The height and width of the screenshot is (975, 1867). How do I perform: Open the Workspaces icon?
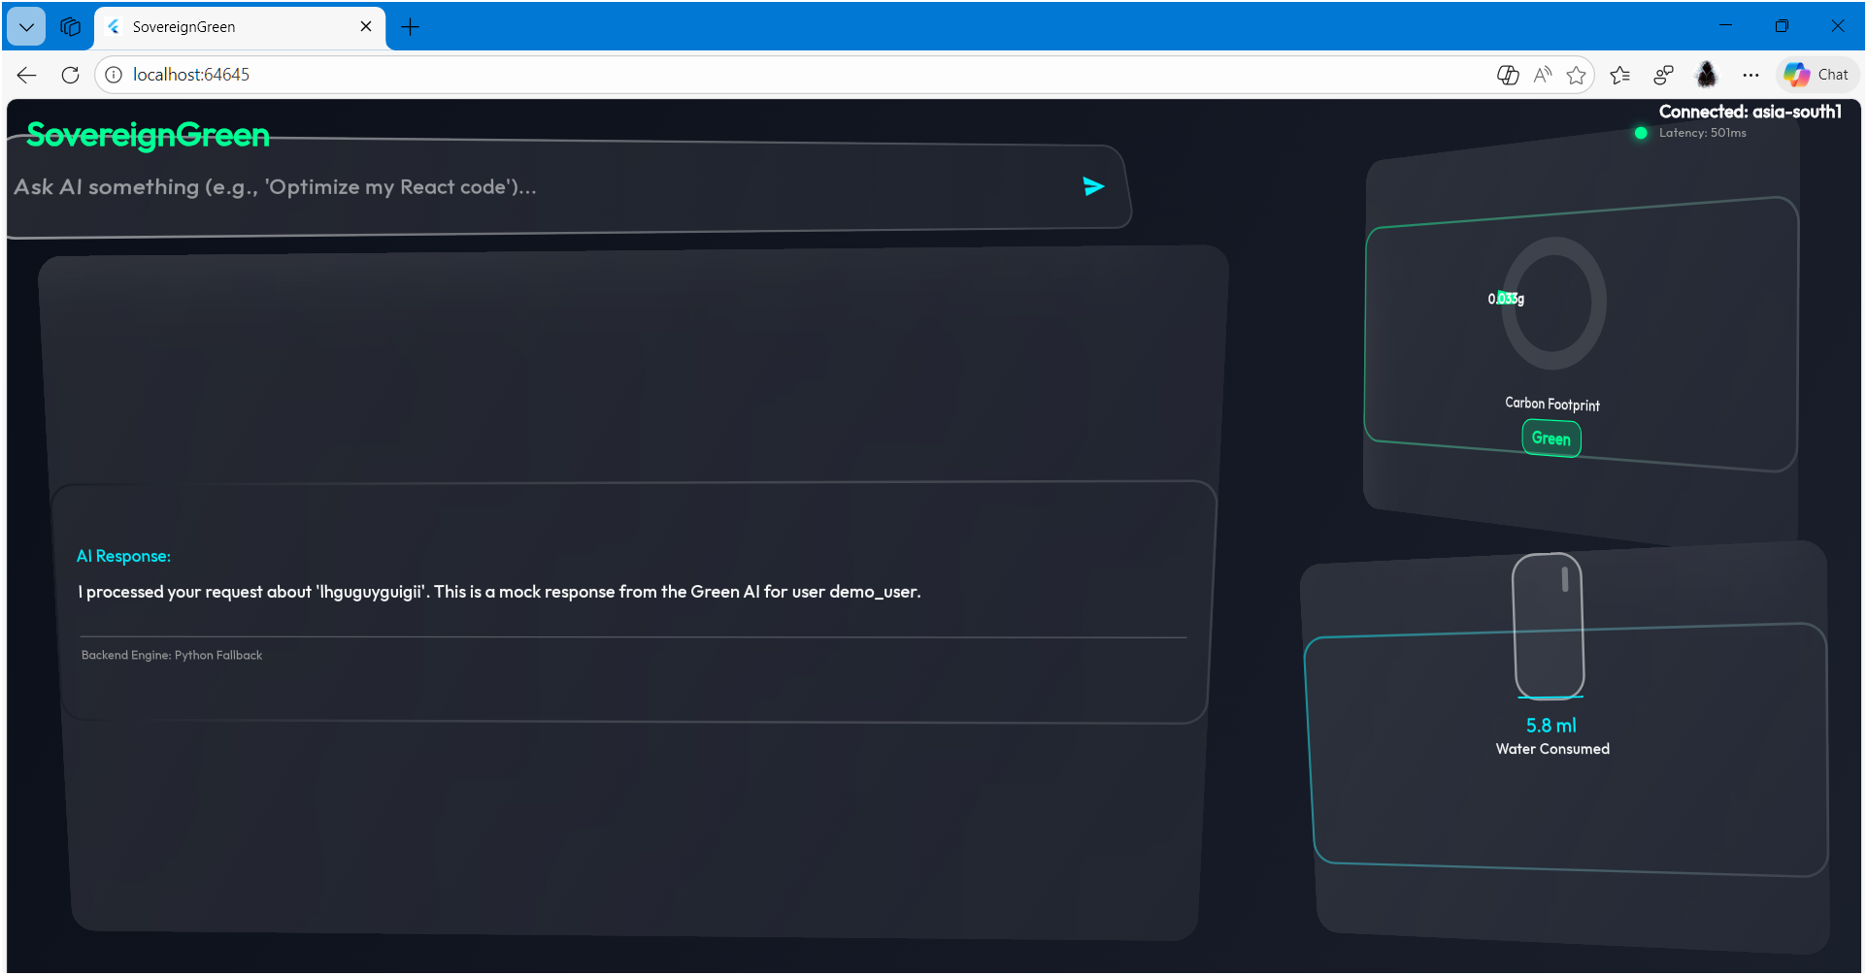pos(70,26)
